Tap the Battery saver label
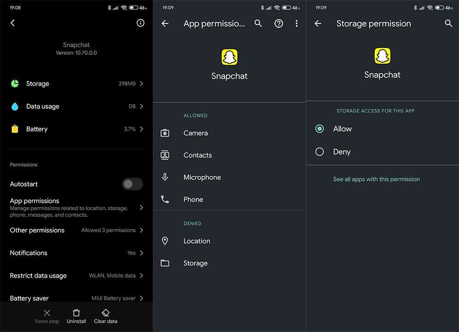 pos(29,298)
